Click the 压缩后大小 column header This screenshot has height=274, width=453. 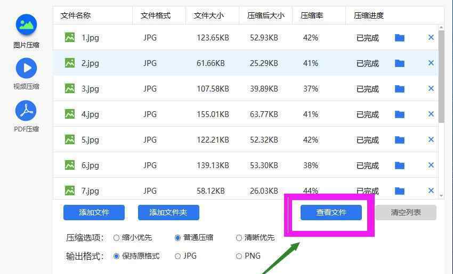(x=266, y=15)
